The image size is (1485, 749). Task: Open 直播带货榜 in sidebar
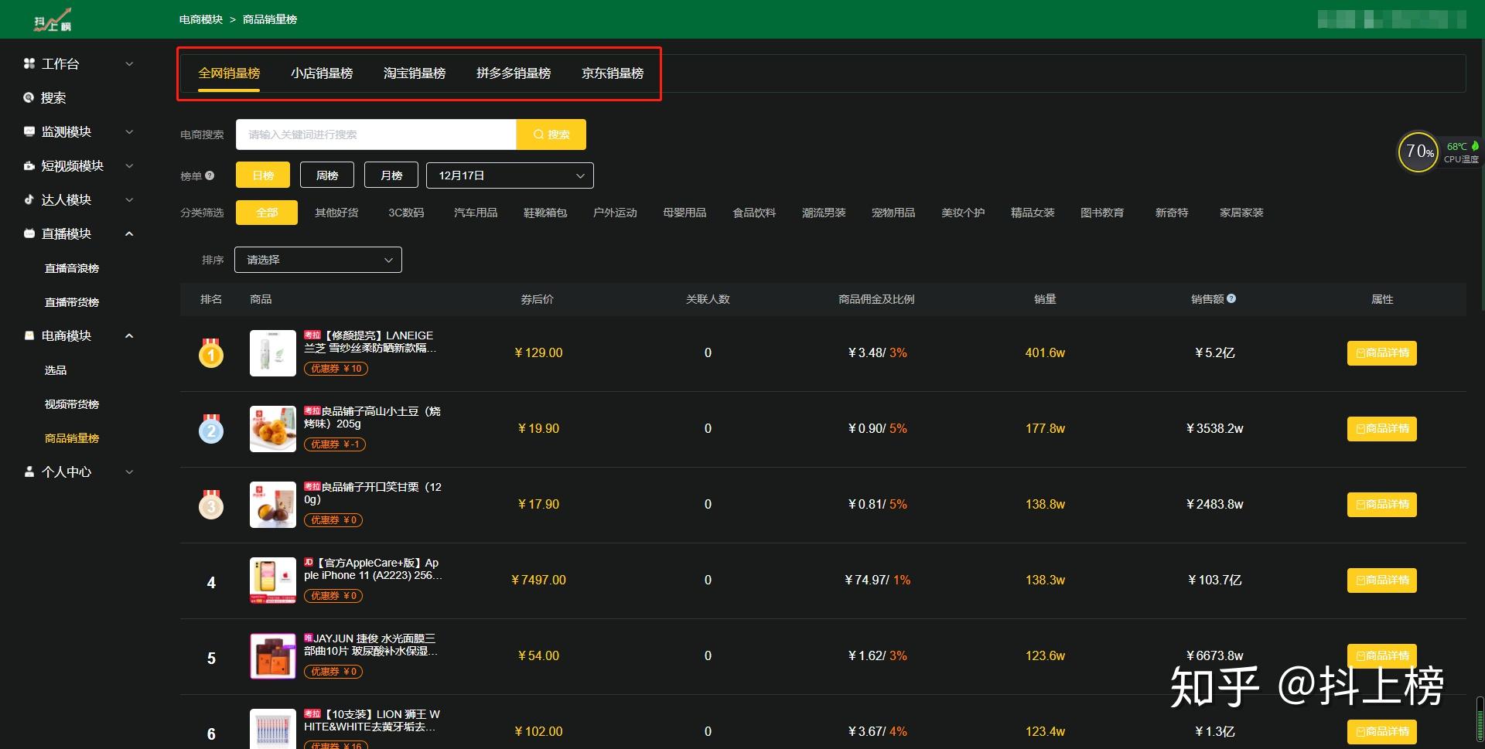tap(72, 302)
